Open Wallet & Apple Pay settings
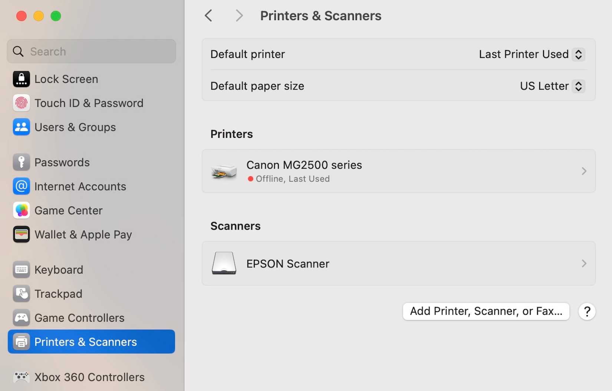Screen dimensions: 612x391 pos(91,235)
